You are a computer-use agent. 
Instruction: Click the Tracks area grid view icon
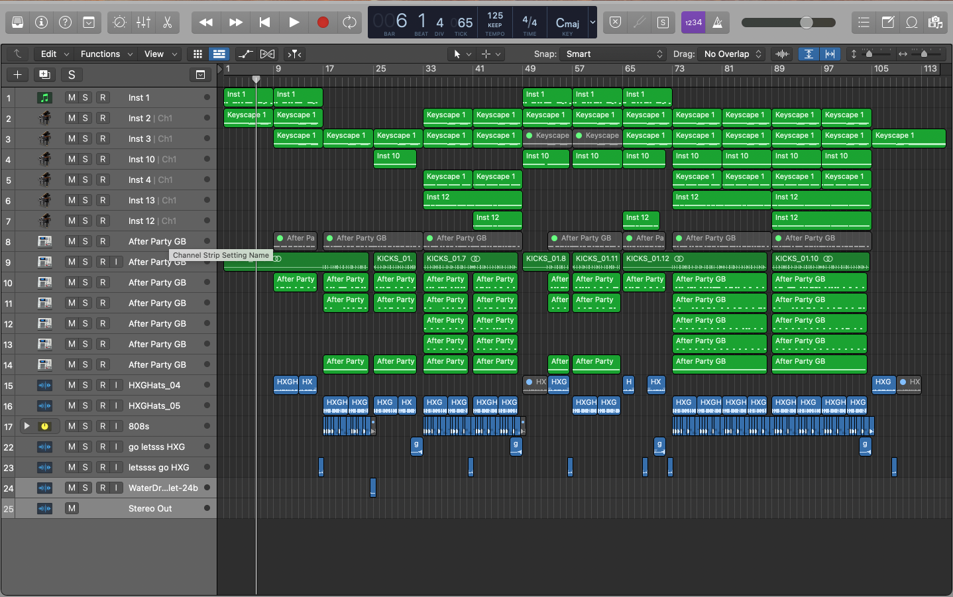tap(197, 54)
